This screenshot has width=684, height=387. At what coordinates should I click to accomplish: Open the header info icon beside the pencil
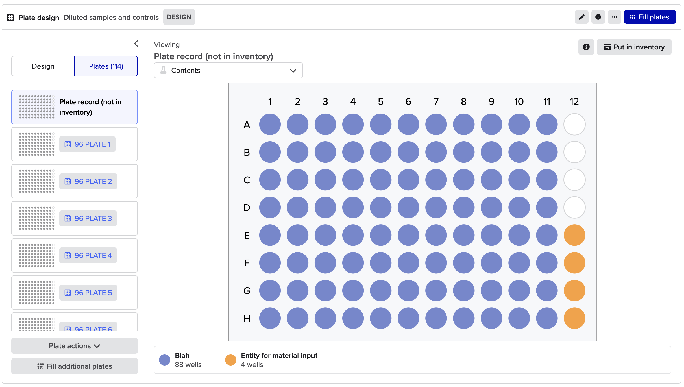click(x=598, y=17)
